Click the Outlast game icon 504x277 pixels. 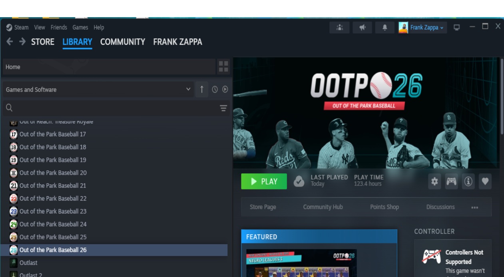[14, 263]
